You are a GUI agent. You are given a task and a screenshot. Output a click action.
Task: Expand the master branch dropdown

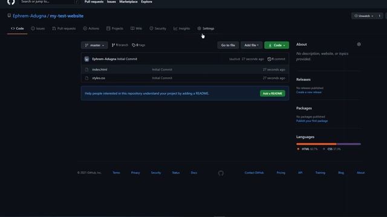[x=94, y=45]
